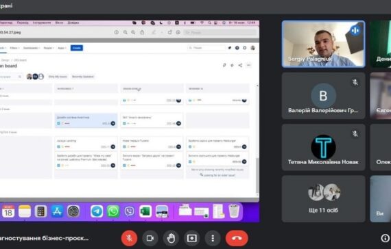Select your own 'Ви' video tile
Image resolution: width=391 pixels, height=249 pixels.
pyautogui.click(x=381, y=199)
